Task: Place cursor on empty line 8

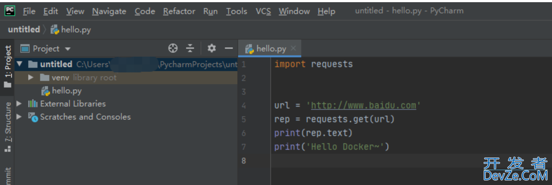Action: tap(411, 161)
